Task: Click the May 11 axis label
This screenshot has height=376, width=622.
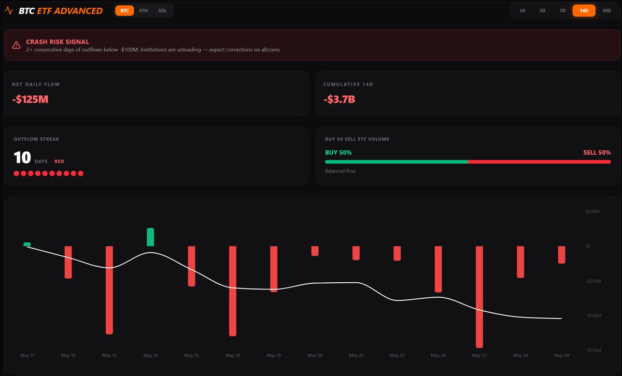Action: pos(27,356)
